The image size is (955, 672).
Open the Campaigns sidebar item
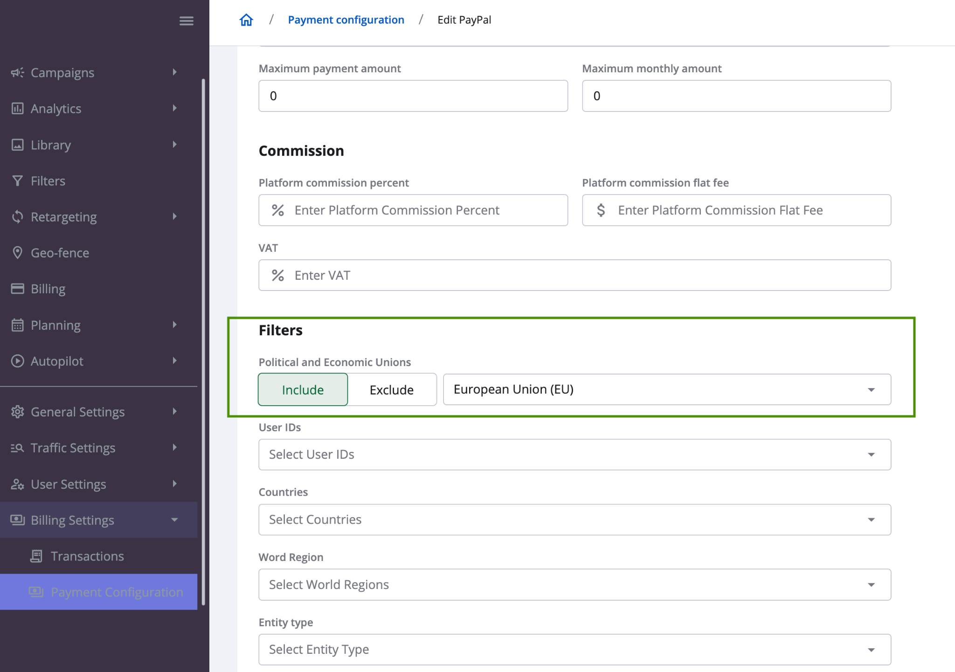point(98,72)
